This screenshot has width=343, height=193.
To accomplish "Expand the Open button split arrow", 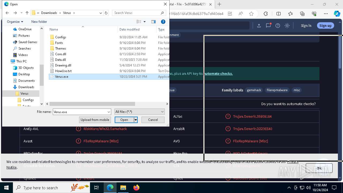I will 136,120.
